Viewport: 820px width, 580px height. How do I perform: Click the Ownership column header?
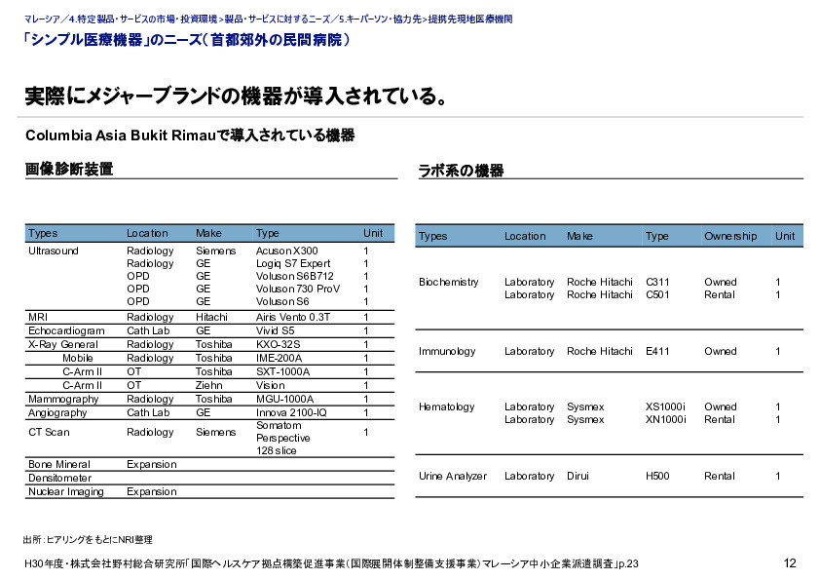[730, 236]
